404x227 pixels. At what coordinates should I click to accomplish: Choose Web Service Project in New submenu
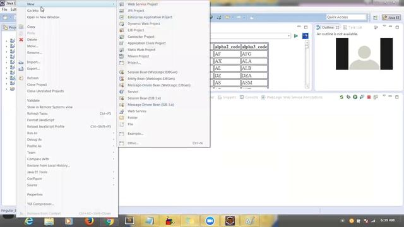pyautogui.click(x=143, y=4)
